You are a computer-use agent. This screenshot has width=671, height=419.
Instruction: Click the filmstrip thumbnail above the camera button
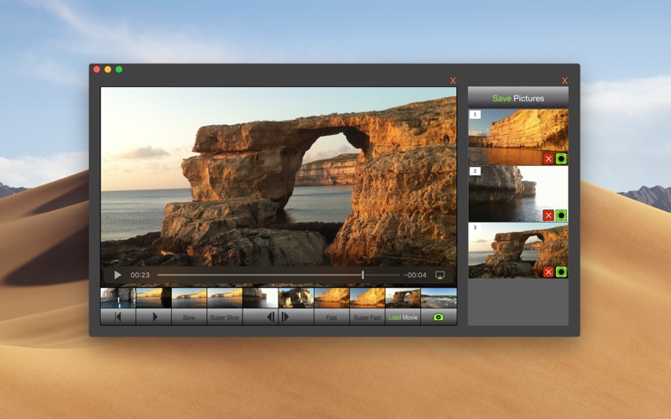point(439,297)
